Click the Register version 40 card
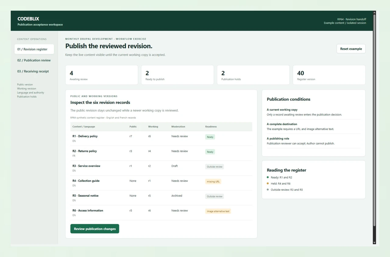 [329, 75]
